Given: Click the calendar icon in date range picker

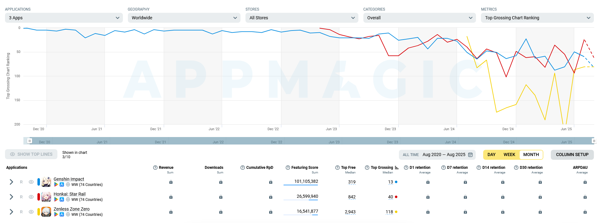Looking at the screenshot, I should pos(470,155).
